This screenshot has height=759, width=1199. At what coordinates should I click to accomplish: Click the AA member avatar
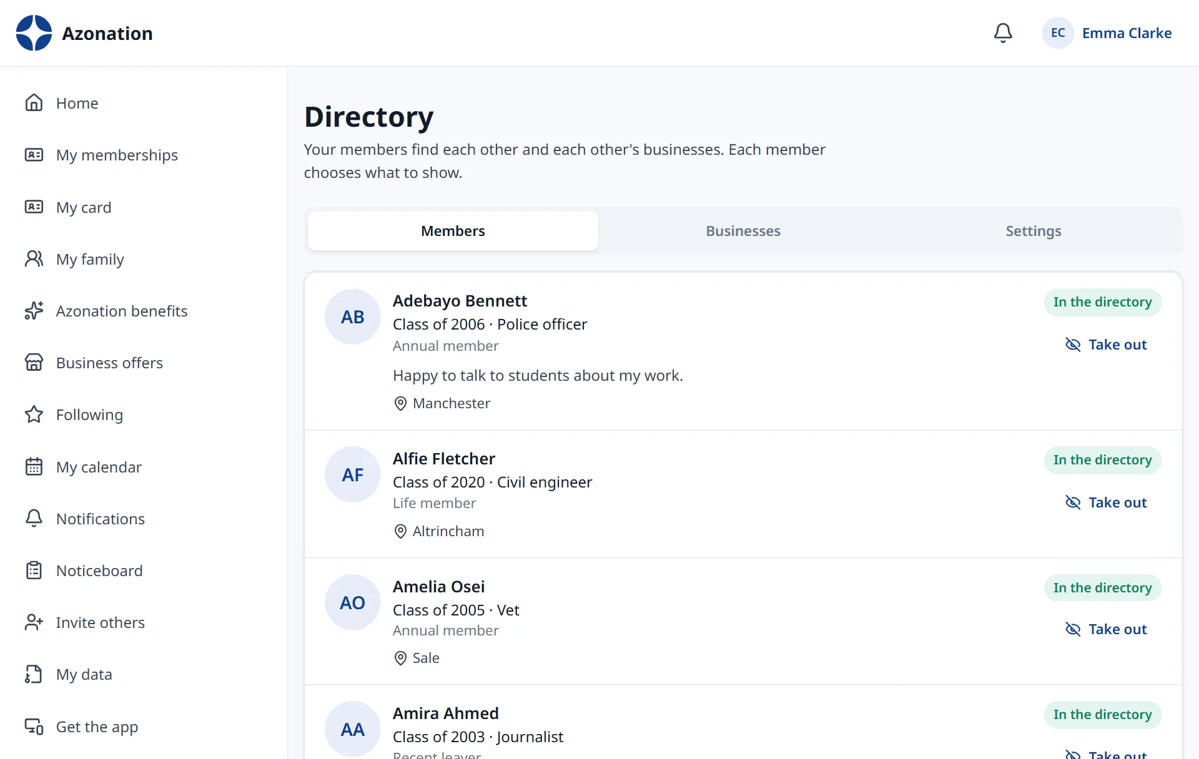[352, 729]
